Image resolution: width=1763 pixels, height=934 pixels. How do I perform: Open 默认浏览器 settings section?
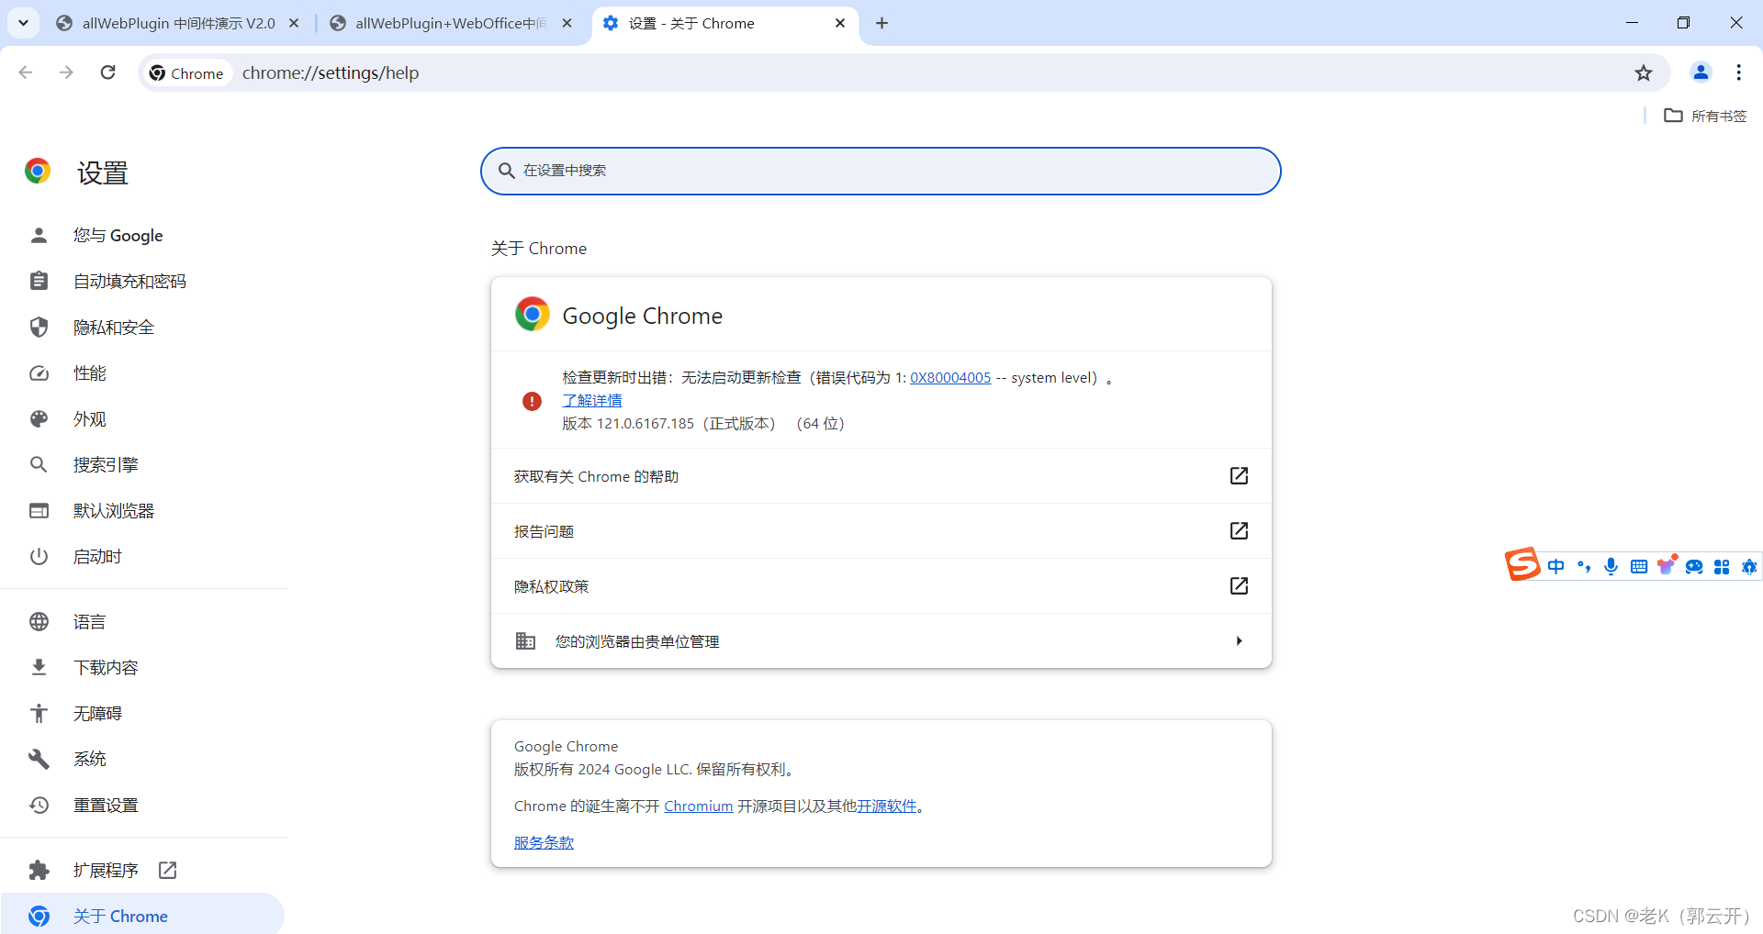coord(144,511)
